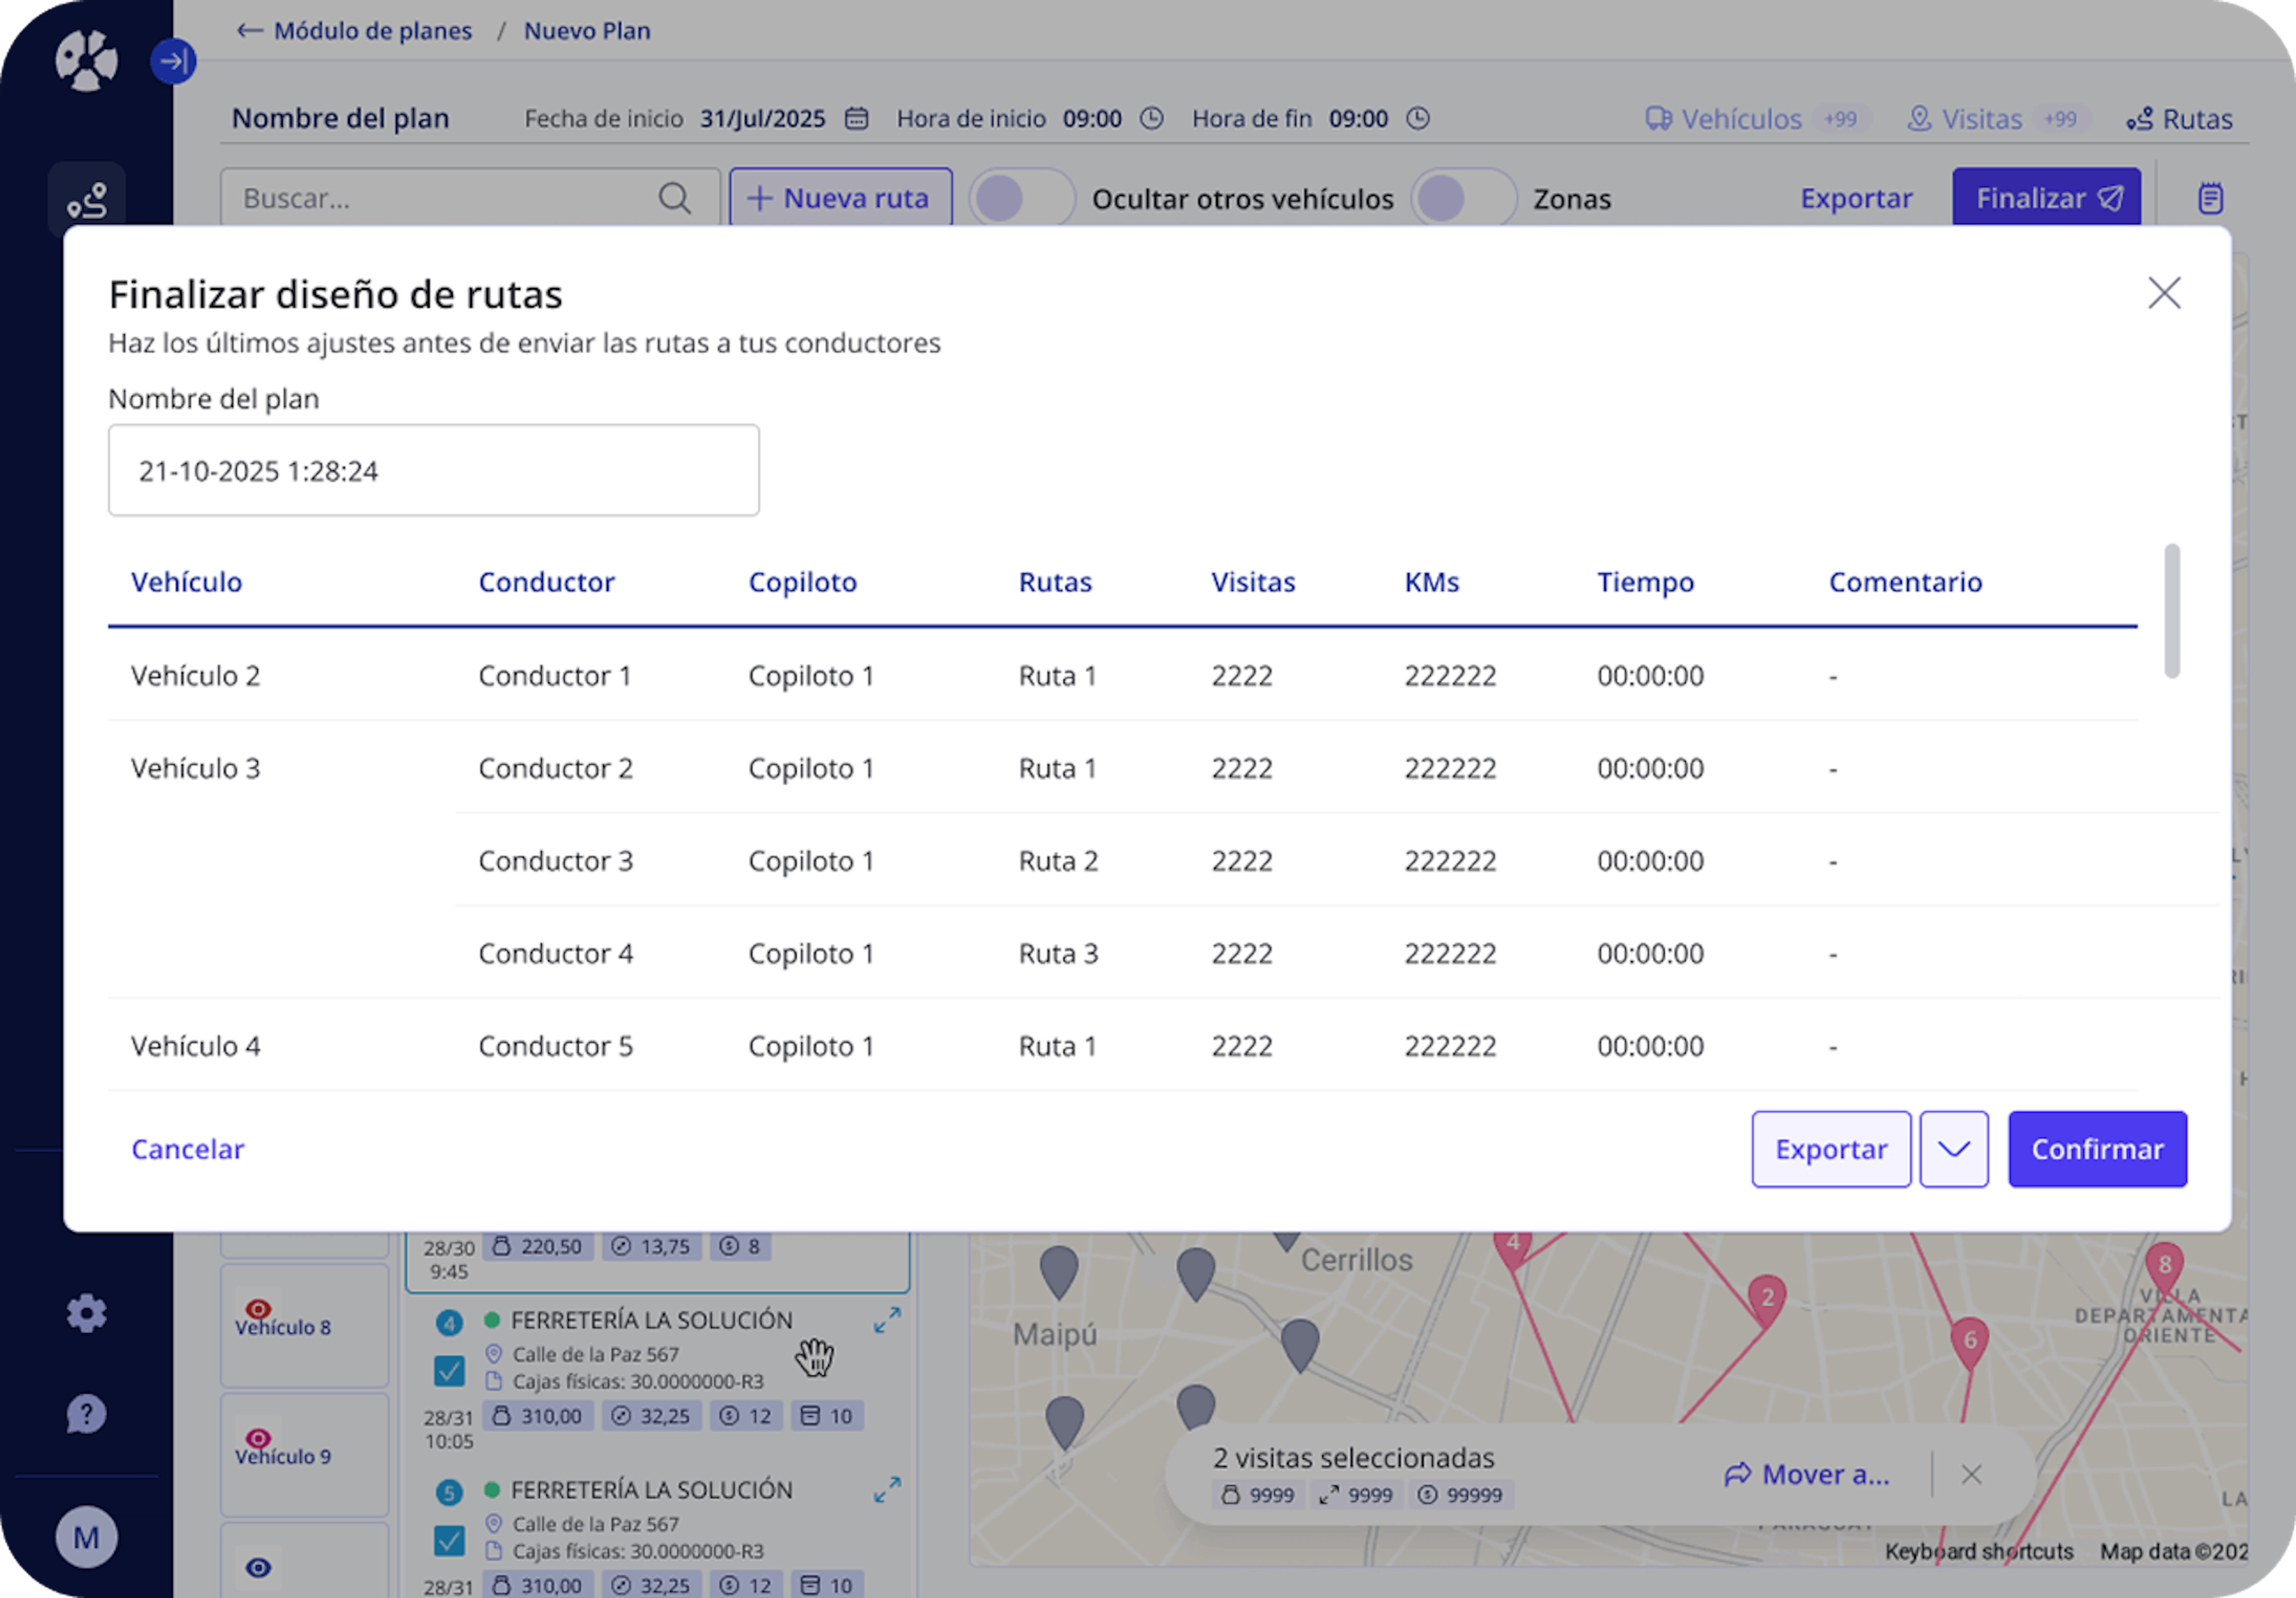2296x1598 pixels.
Task: Expand the second FERRETERÍA LA SOLUCIÓN visit card
Action: click(887, 1490)
